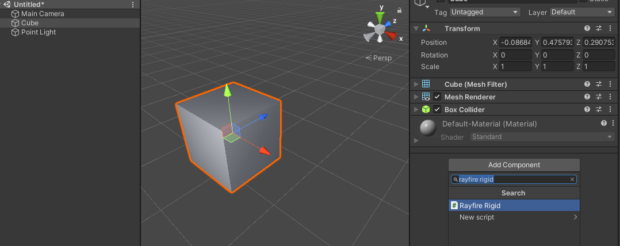
Task: Open presets for Mesh Renderer component
Action: coord(599,97)
